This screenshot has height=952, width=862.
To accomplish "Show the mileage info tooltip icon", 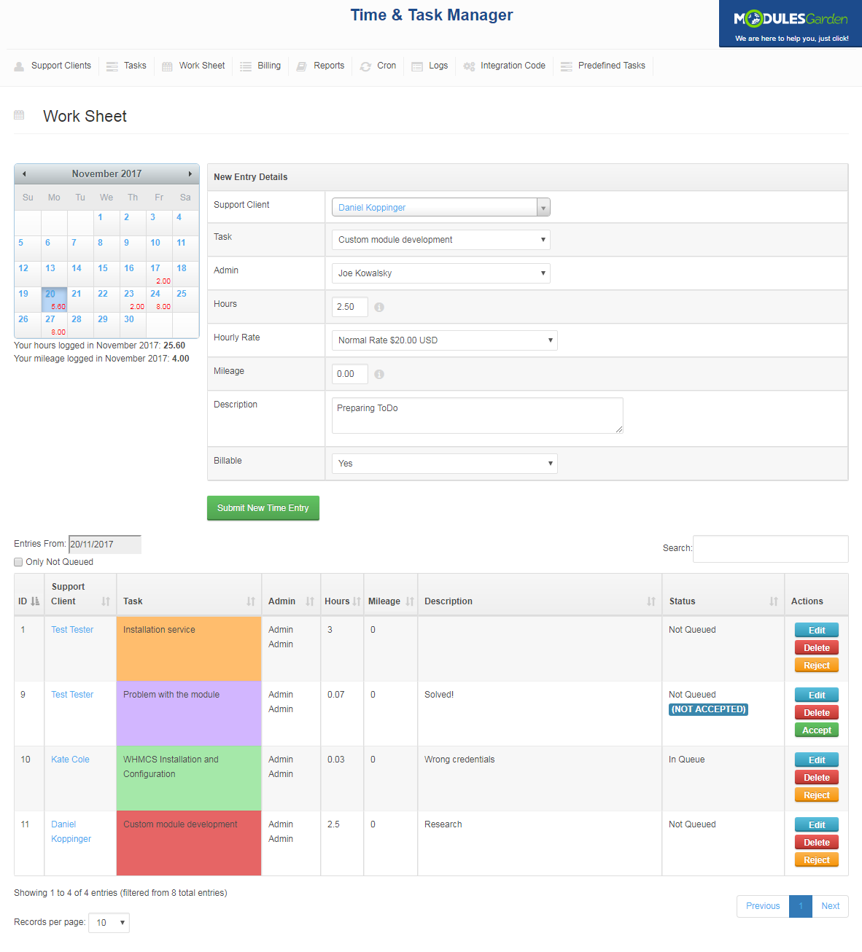I will (x=378, y=374).
